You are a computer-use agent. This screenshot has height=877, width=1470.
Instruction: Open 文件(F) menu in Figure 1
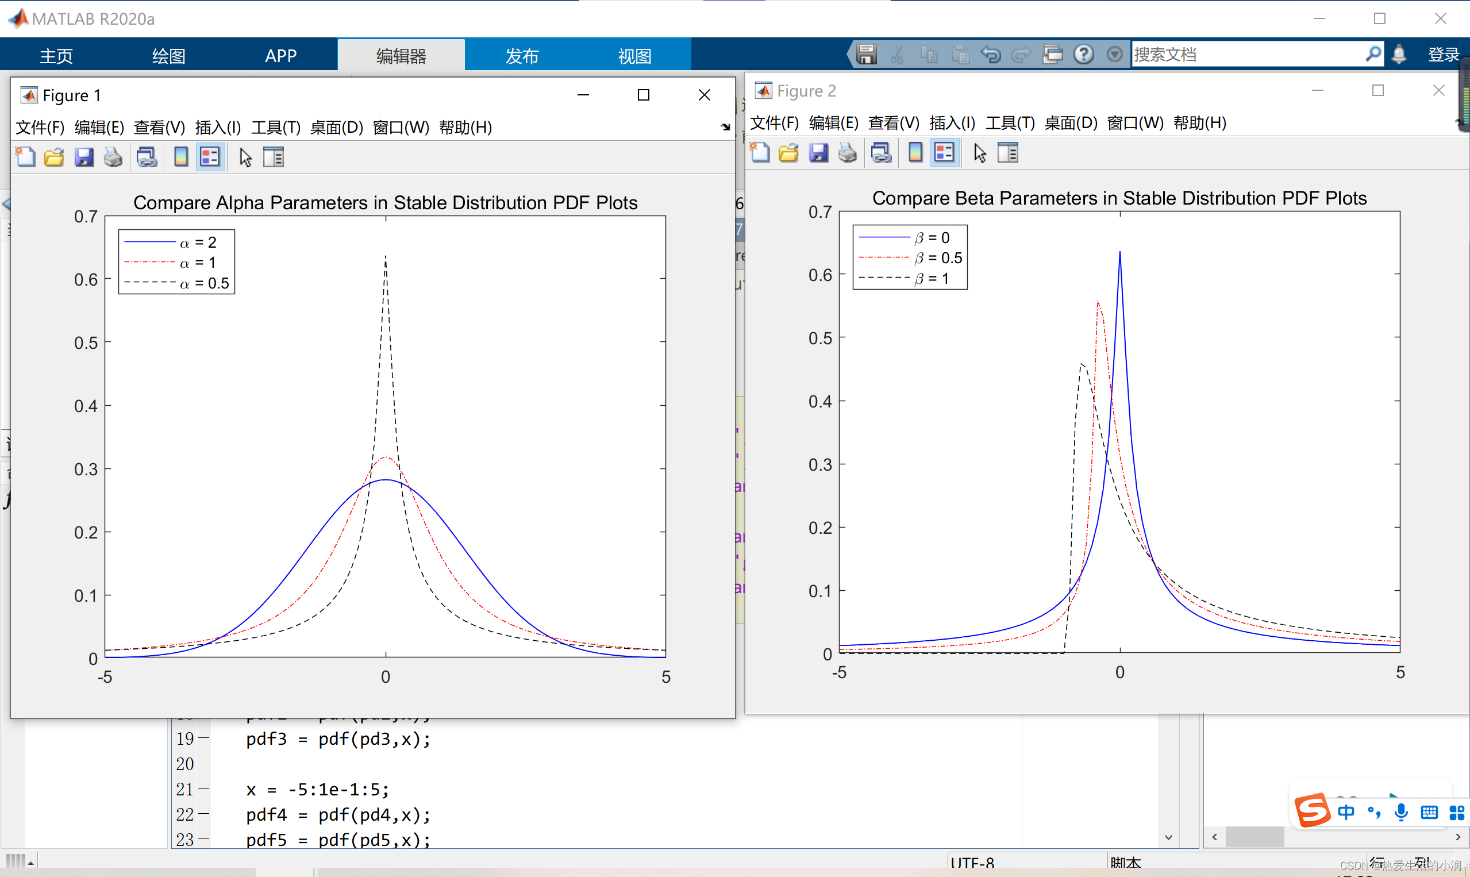pyautogui.click(x=40, y=127)
